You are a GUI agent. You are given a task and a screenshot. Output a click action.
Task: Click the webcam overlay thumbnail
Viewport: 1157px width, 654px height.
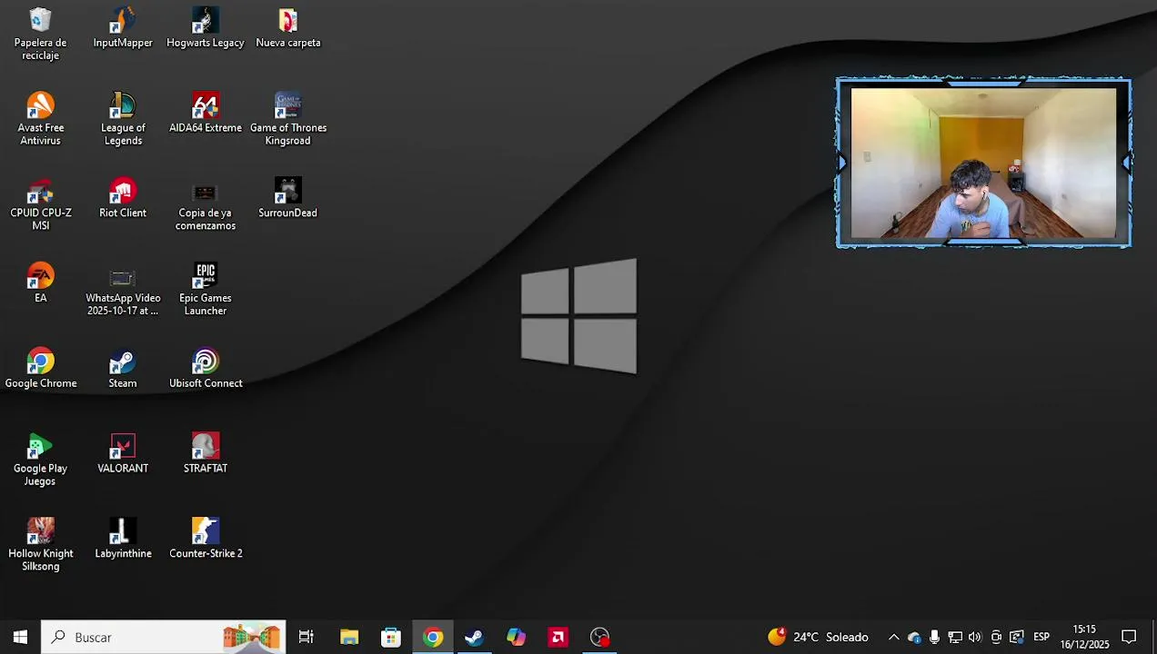coord(983,163)
